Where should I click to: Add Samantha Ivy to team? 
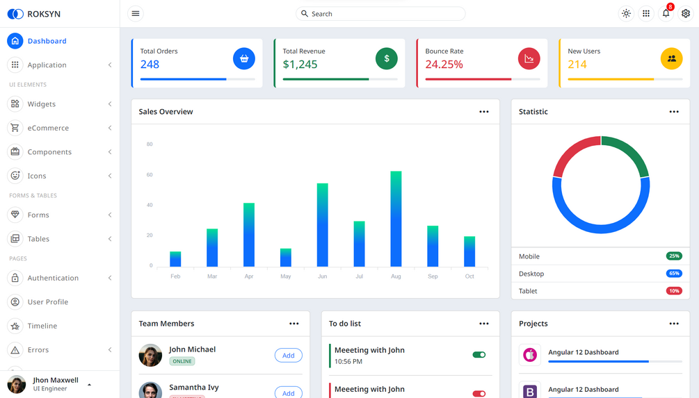pyautogui.click(x=289, y=392)
